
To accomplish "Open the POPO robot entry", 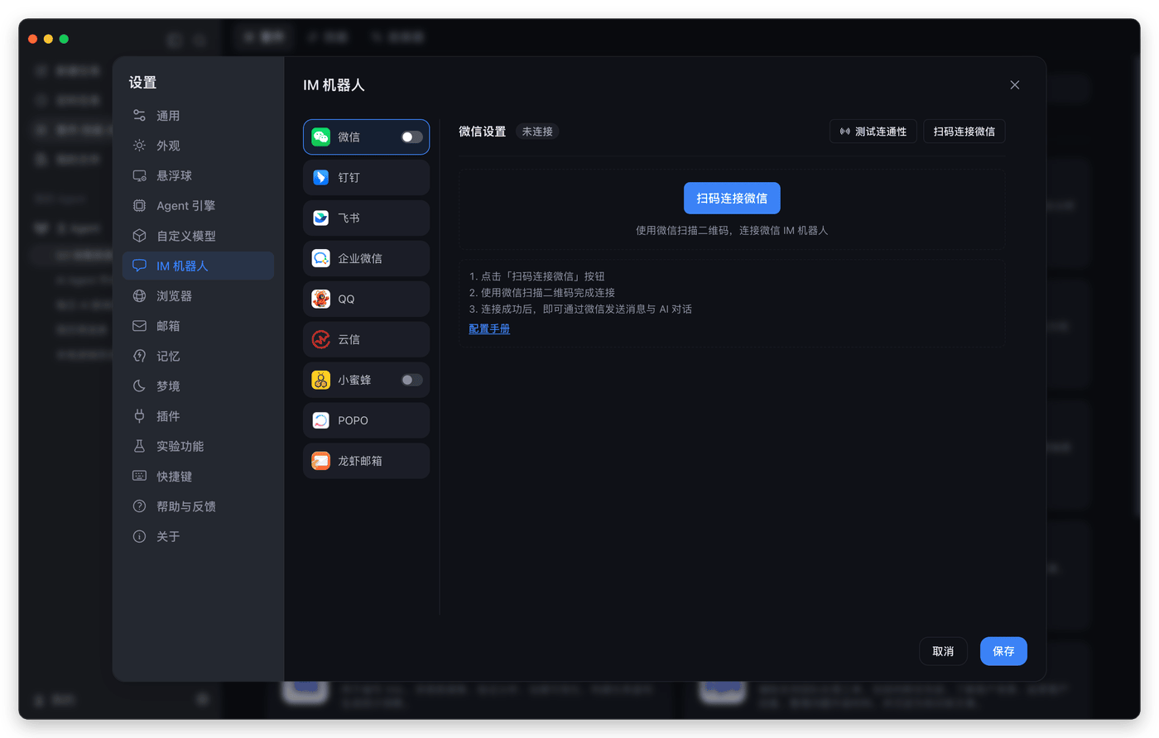I will 366,420.
